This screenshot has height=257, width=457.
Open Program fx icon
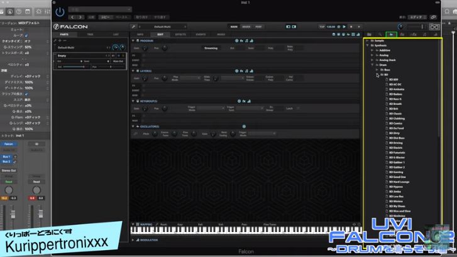point(241,41)
